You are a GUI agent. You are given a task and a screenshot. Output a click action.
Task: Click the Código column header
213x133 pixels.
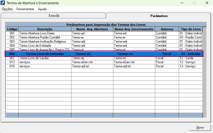tap(12, 29)
